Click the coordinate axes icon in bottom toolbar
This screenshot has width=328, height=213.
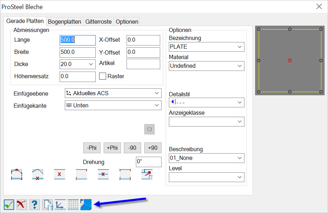[60, 205]
